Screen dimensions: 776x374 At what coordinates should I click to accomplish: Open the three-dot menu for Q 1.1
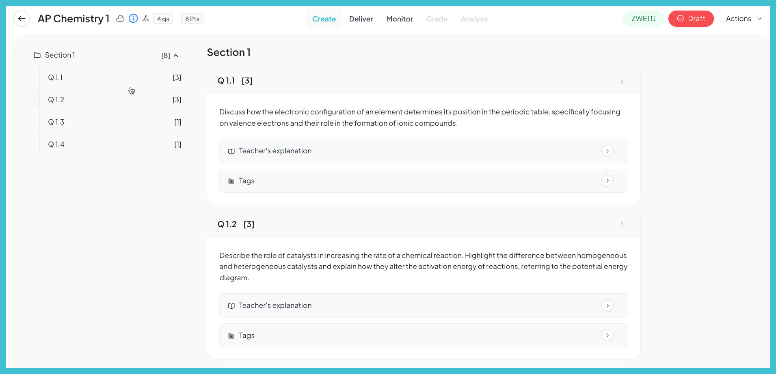coord(622,80)
